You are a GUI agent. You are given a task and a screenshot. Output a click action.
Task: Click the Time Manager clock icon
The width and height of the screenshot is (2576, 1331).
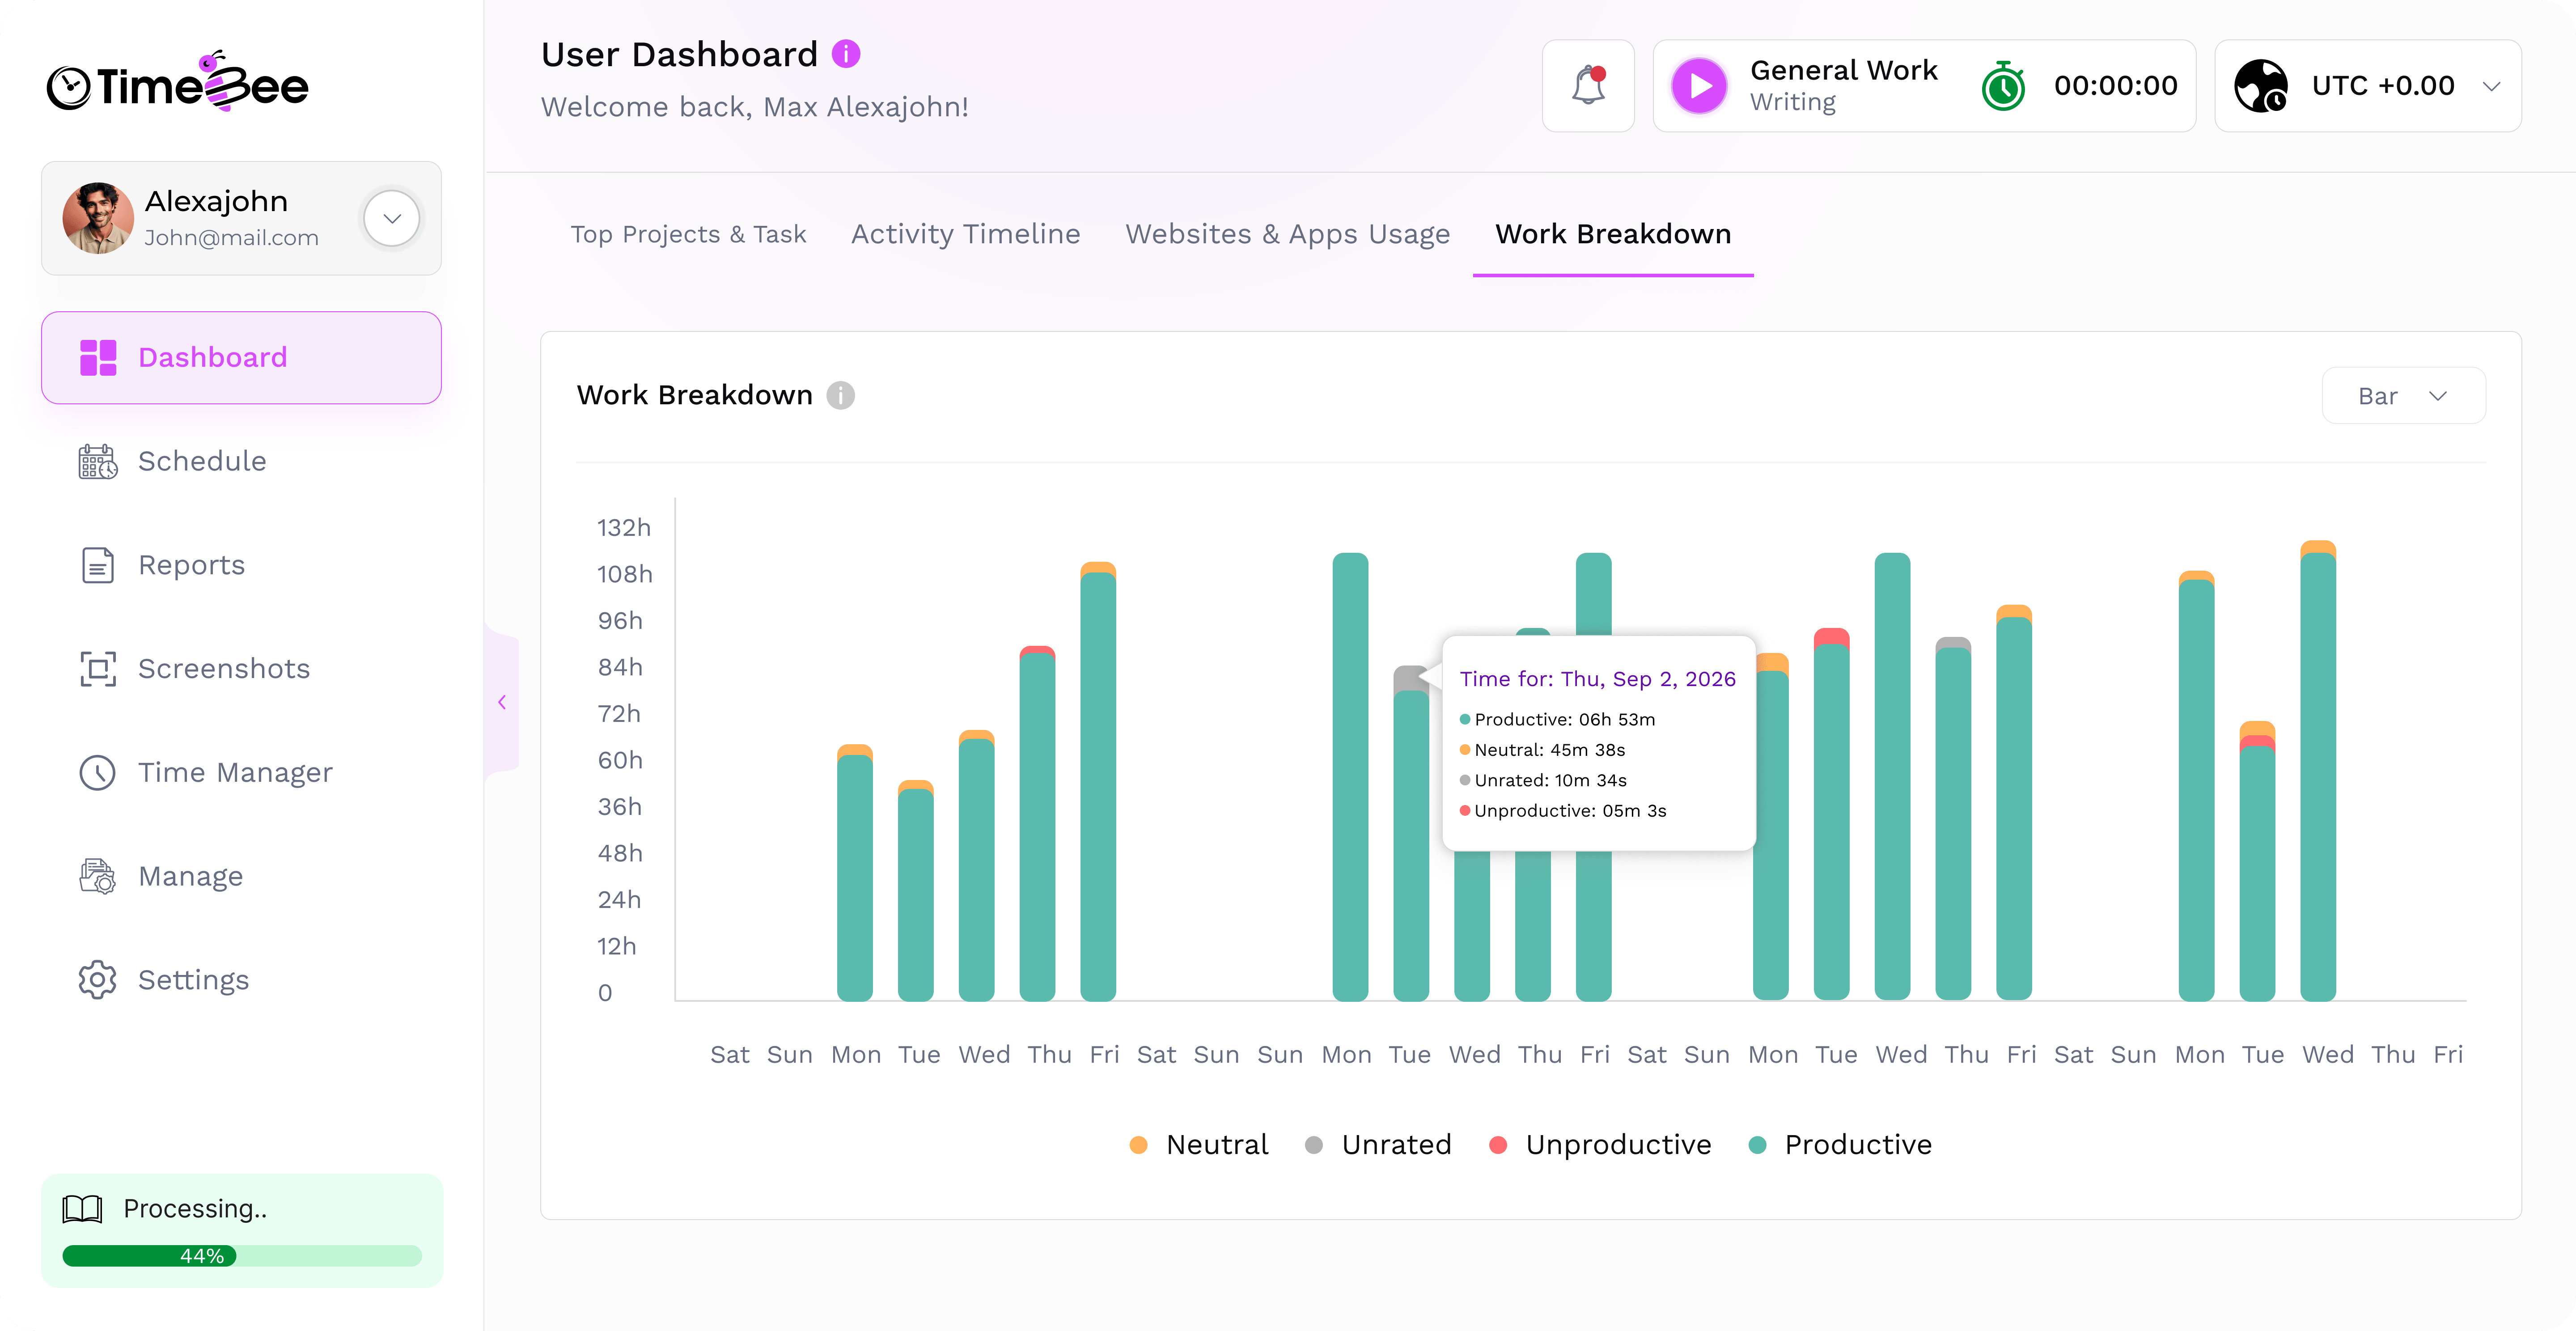point(98,773)
